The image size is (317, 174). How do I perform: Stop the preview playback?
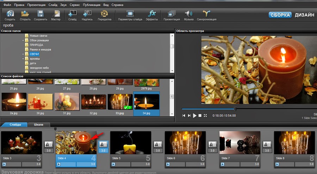[x=200, y=115]
